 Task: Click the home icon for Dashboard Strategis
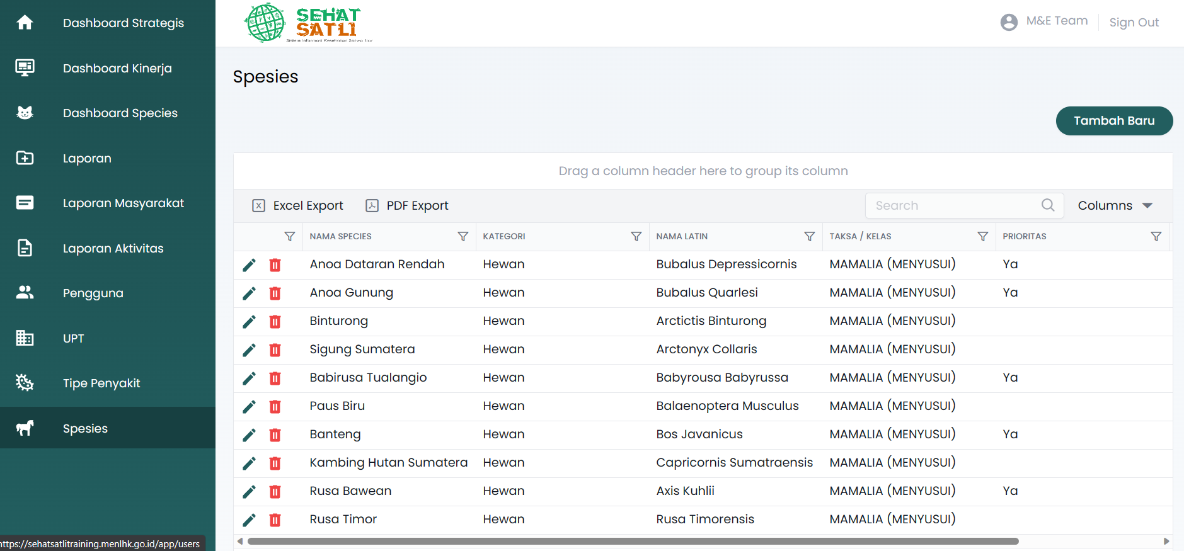25,23
